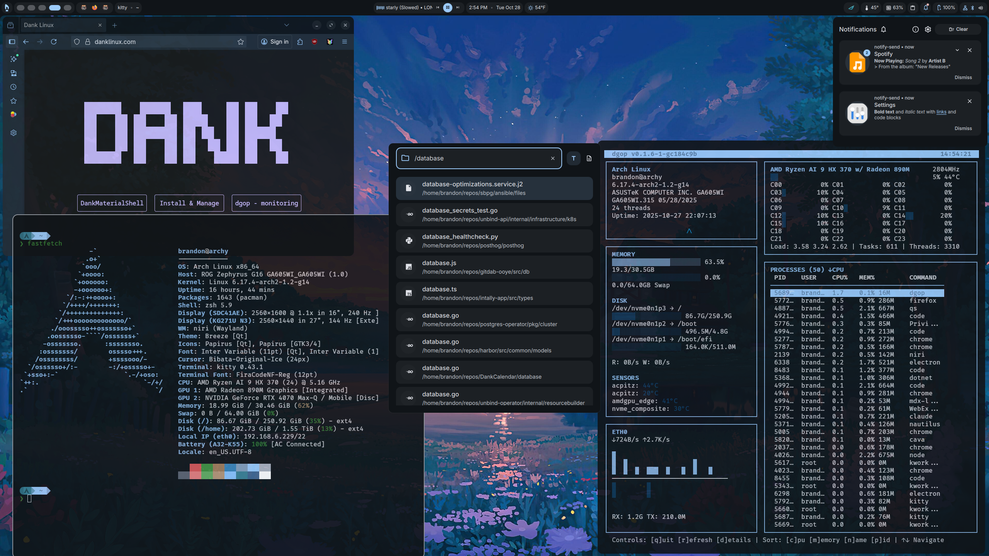Image resolution: width=989 pixels, height=556 pixels.
Task: Click the Firefox sidebar history clock icon
Action: coord(14,87)
